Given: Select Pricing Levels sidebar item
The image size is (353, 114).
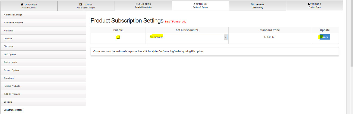Looking at the screenshot, I should pos(11,62).
